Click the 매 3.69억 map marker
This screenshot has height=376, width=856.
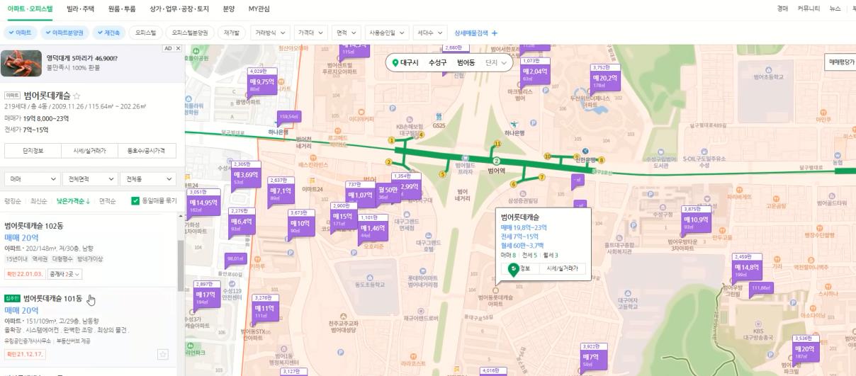245,176
